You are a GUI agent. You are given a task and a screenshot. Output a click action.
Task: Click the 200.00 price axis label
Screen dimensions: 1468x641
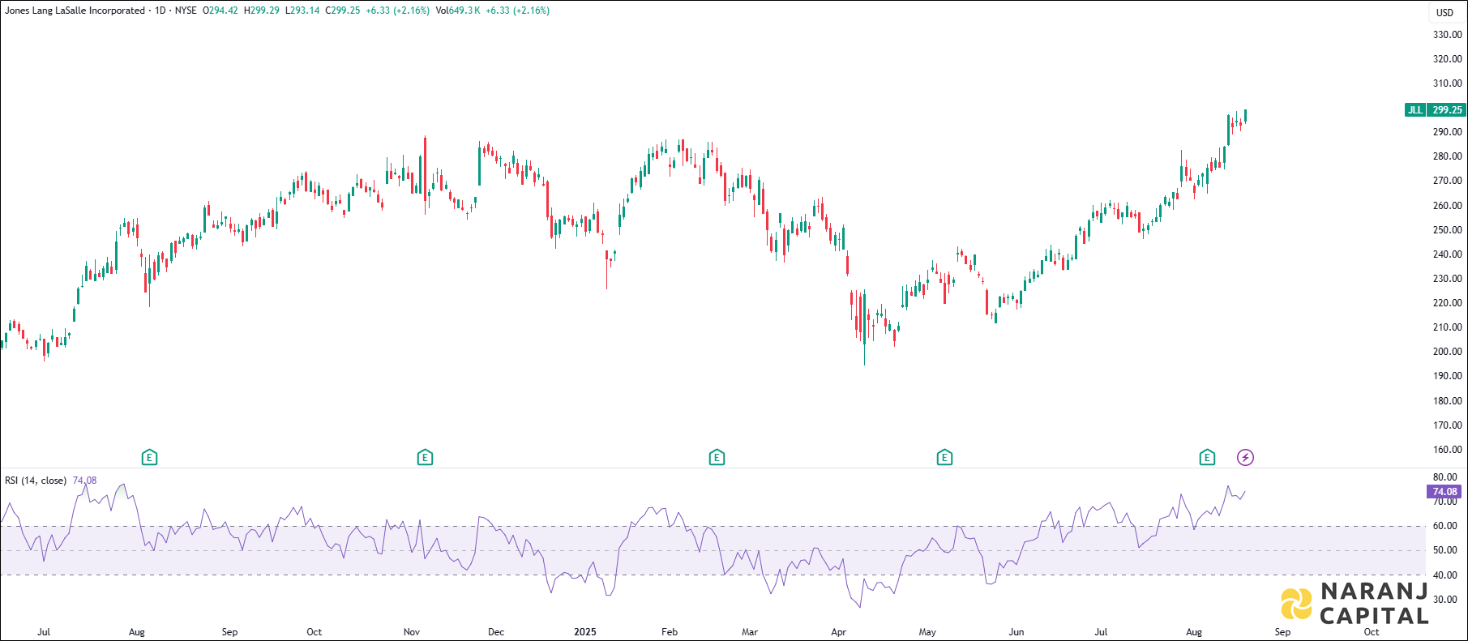1448,352
